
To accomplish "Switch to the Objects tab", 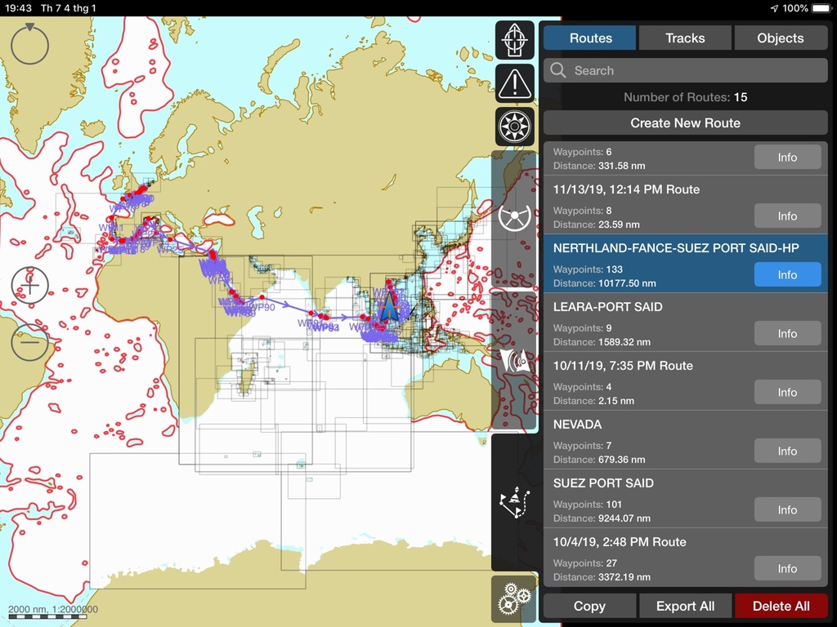I will coord(780,38).
